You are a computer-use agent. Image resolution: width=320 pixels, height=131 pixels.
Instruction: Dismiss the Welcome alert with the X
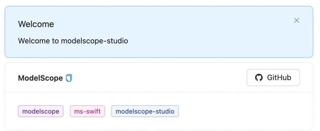click(297, 20)
